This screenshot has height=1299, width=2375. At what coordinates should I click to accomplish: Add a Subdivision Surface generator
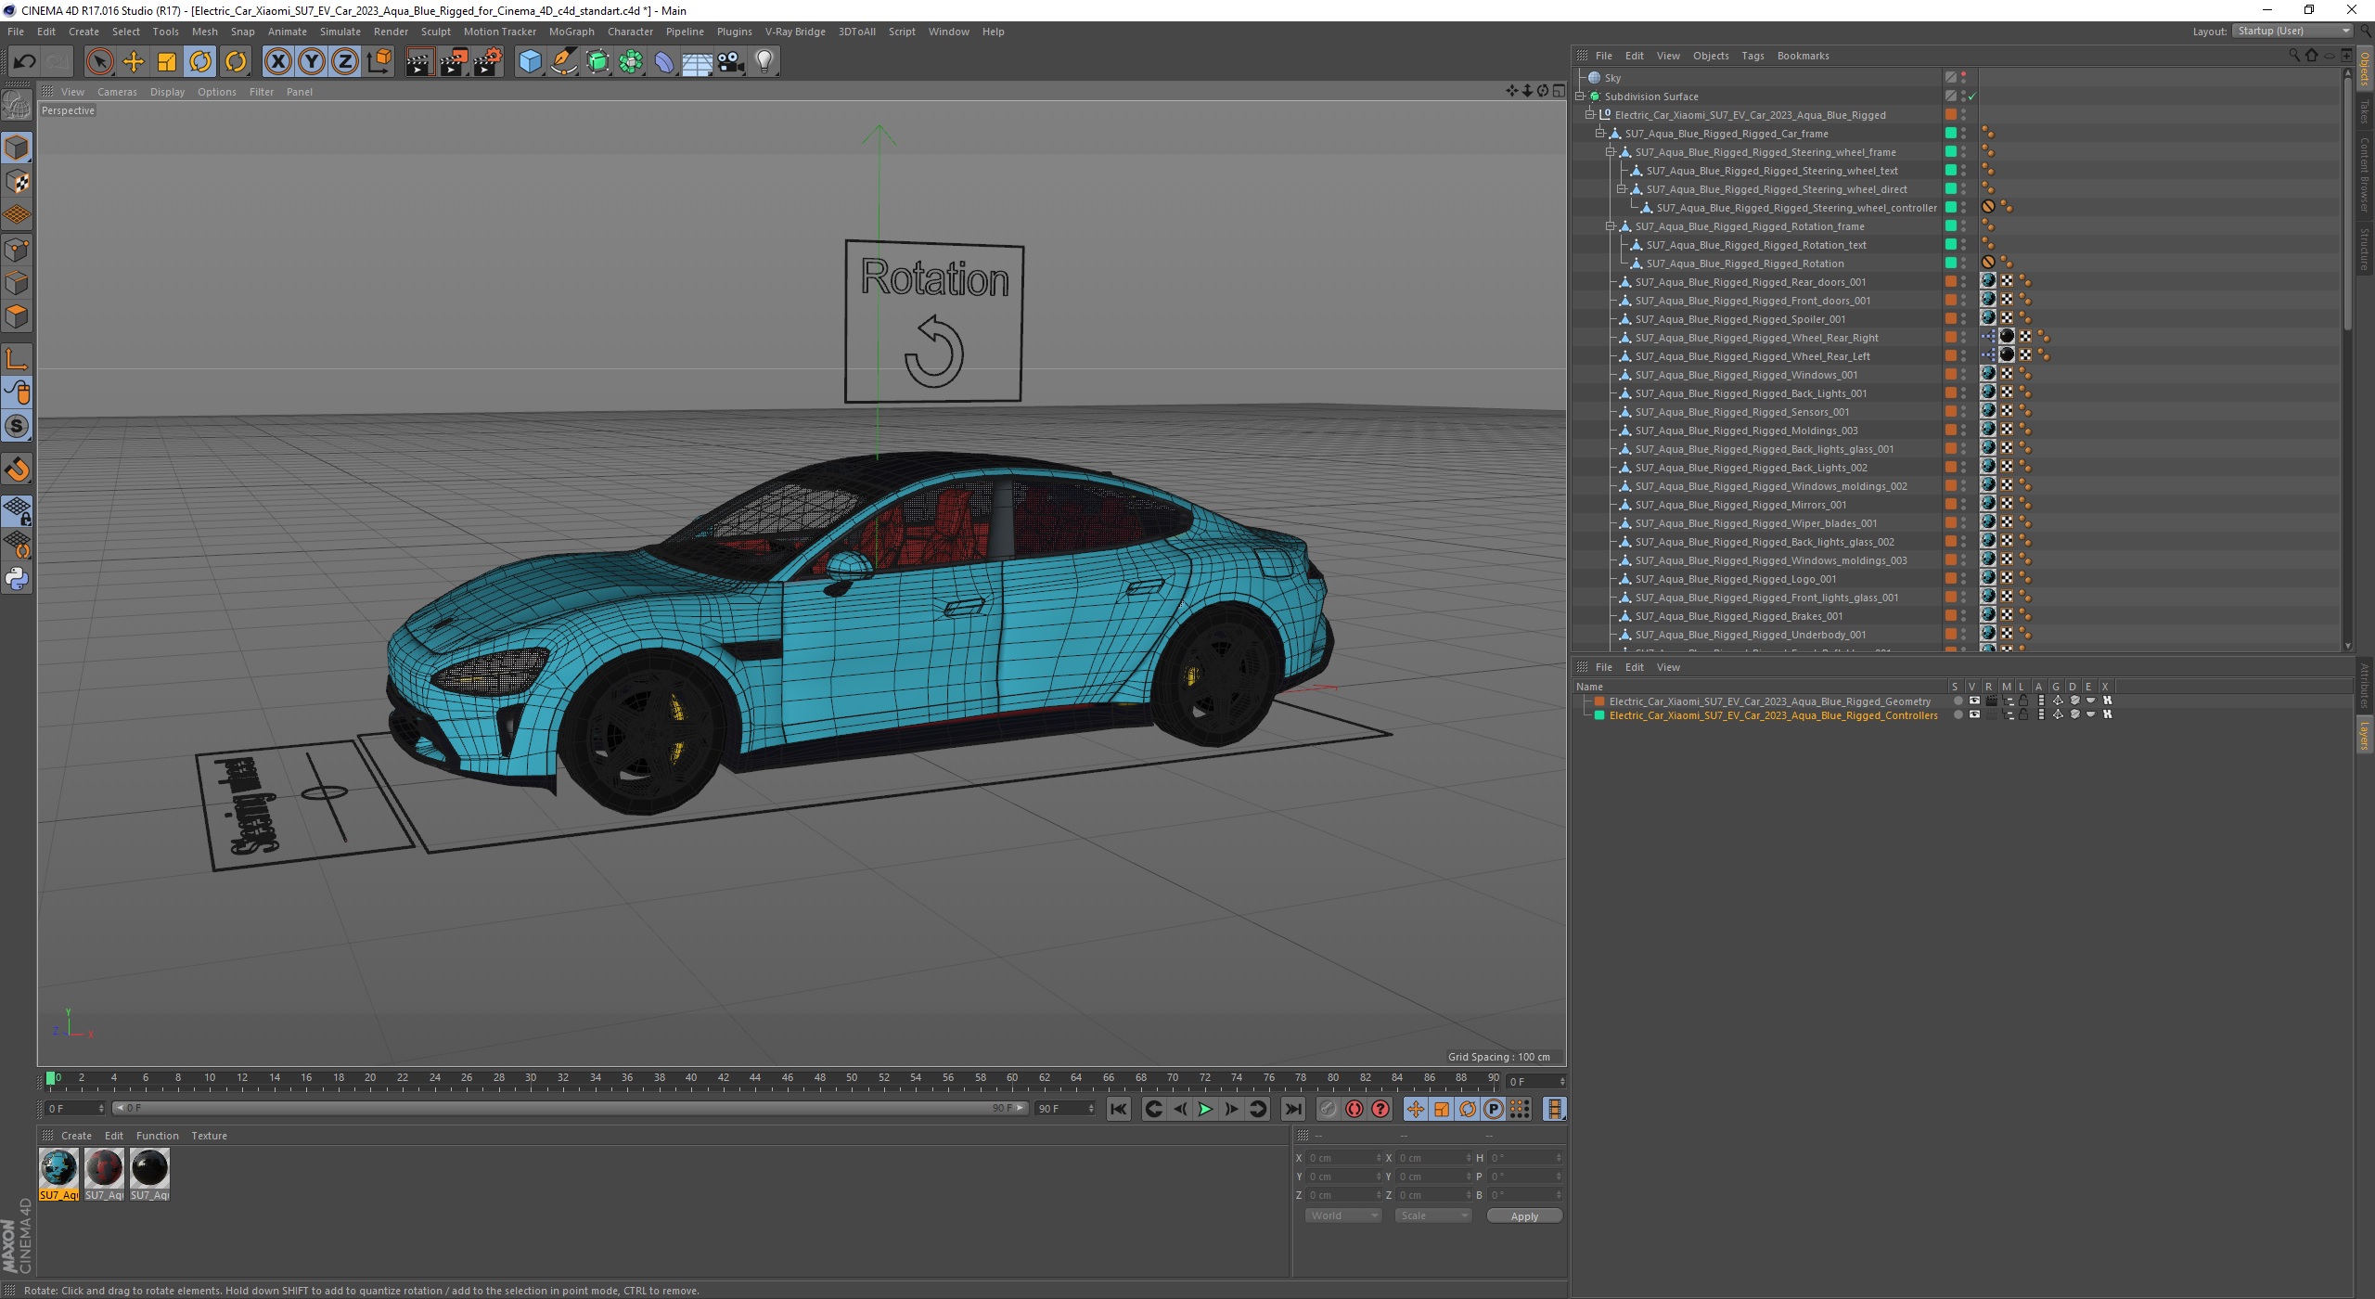click(x=597, y=62)
